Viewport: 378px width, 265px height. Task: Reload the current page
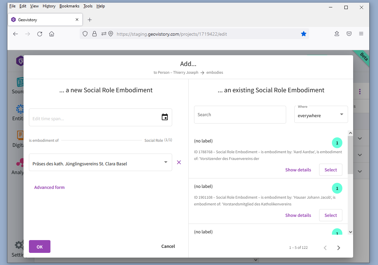click(40, 34)
